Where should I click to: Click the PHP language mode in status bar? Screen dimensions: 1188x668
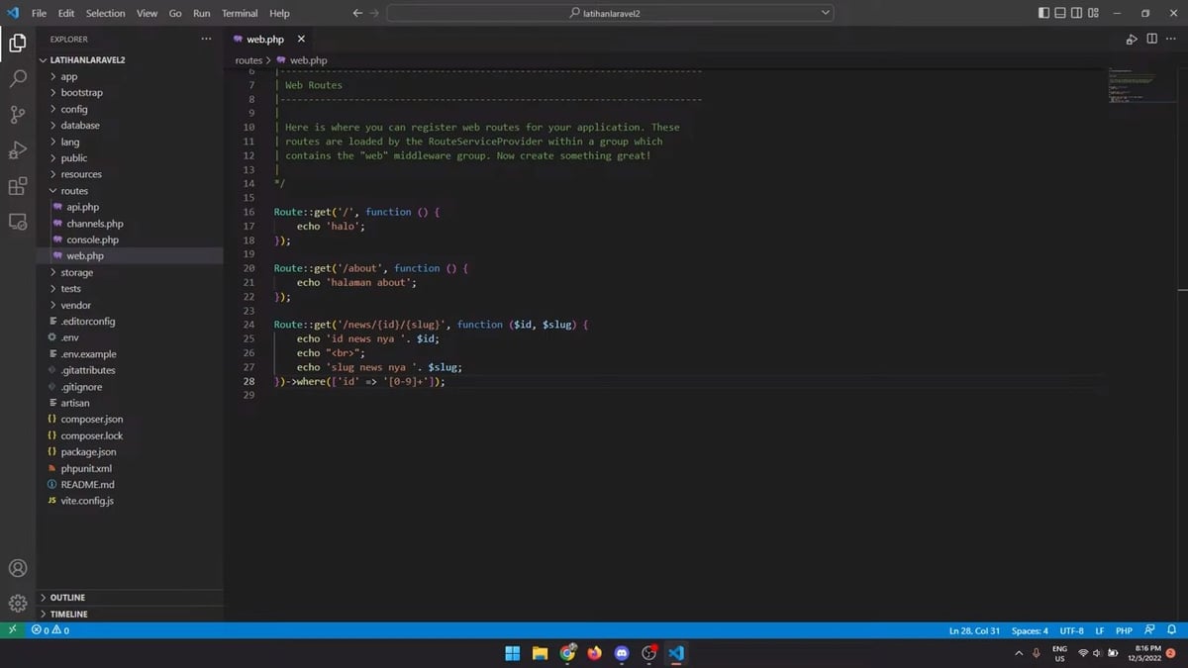click(1124, 630)
